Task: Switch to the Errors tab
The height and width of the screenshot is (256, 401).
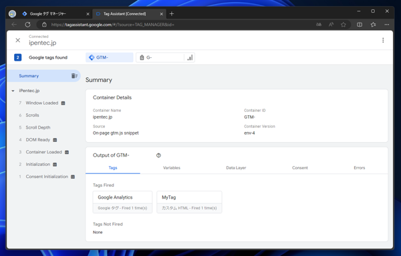Action: click(360, 168)
